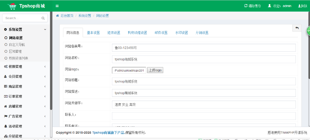
Task: Open 自定义导航 in the sidebar
Action: tap(17, 44)
